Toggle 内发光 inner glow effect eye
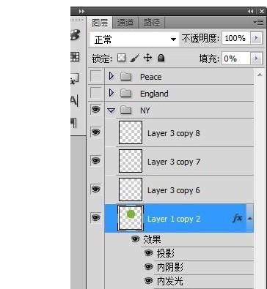This screenshot has width=267, height=289. pyautogui.click(x=148, y=281)
